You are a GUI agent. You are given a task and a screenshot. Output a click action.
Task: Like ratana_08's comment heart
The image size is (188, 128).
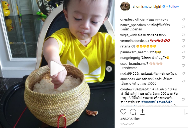click(x=183, y=46)
